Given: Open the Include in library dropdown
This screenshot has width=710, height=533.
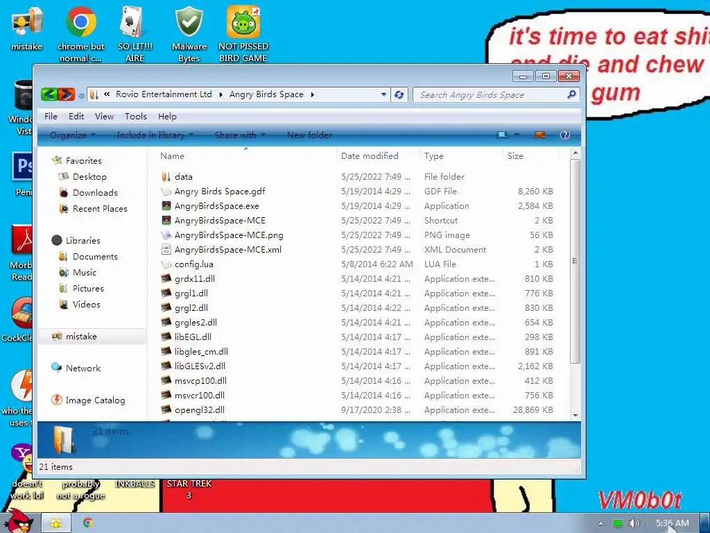Looking at the screenshot, I should coord(155,135).
